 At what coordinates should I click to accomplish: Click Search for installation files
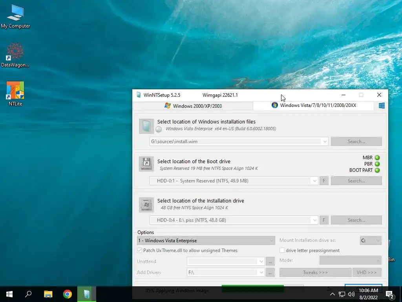(x=356, y=142)
